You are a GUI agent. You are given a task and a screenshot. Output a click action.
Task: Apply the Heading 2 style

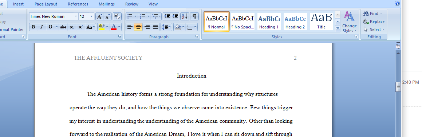pos(295,21)
